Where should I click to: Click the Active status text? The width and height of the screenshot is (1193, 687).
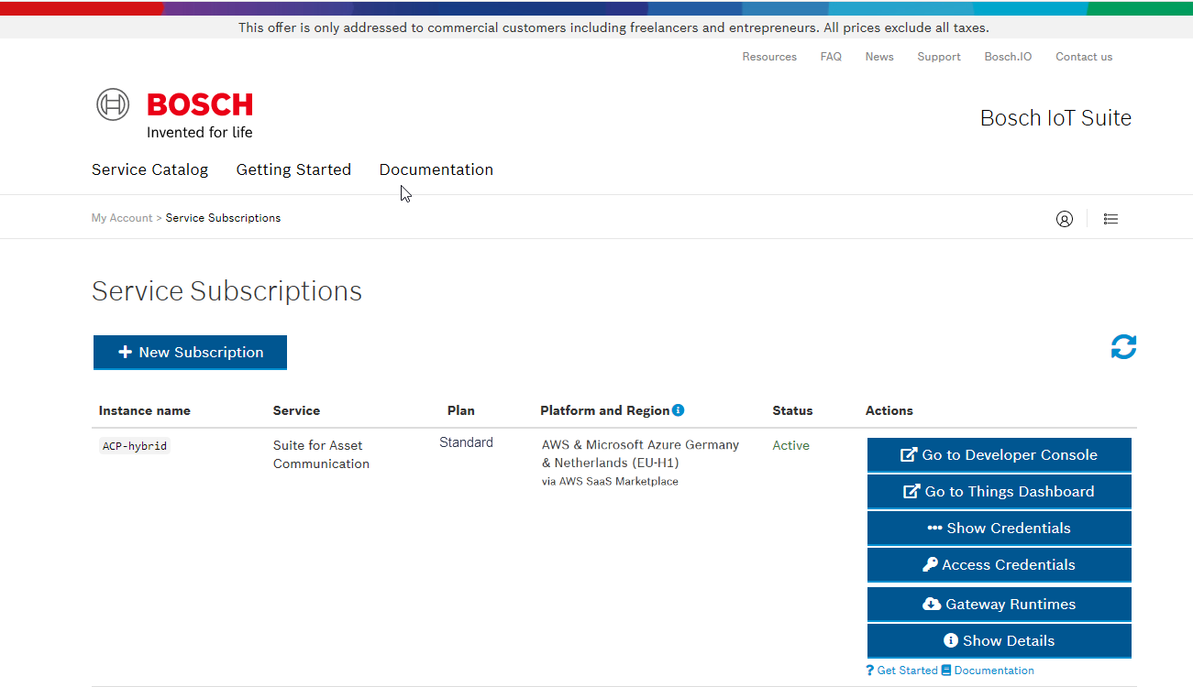790,445
